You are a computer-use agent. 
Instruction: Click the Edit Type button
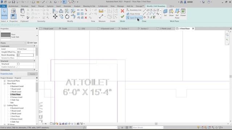tap(32, 43)
